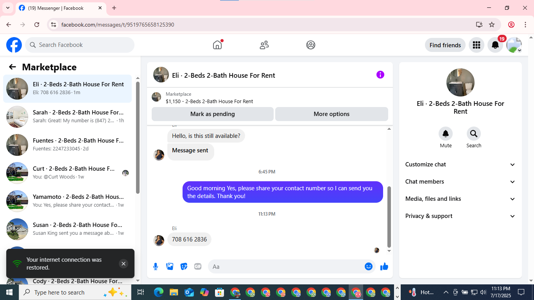
Task: Show hidden system tray icons
Action: (446, 292)
